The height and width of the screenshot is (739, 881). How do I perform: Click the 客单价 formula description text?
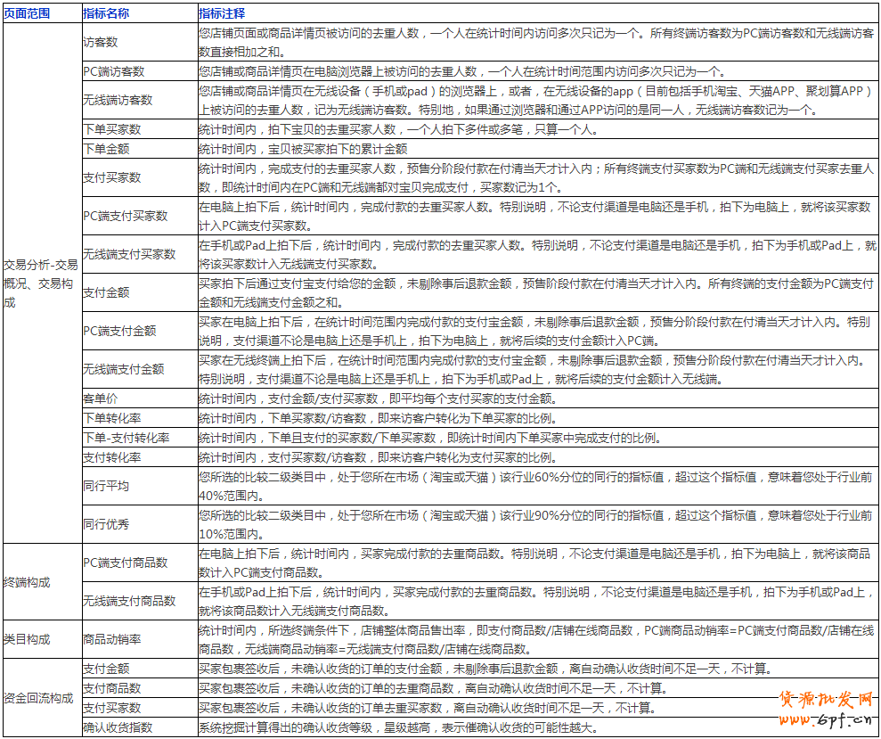point(378,398)
